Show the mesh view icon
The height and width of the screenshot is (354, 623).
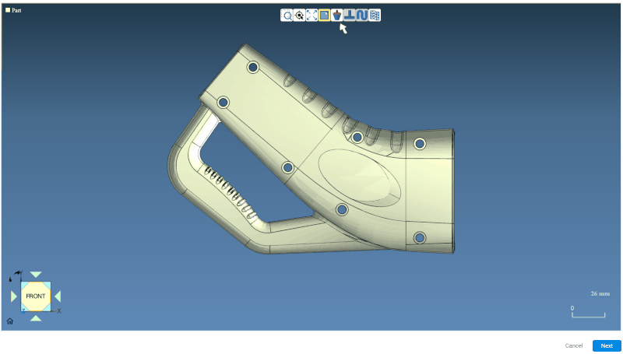tap(375, 16)
